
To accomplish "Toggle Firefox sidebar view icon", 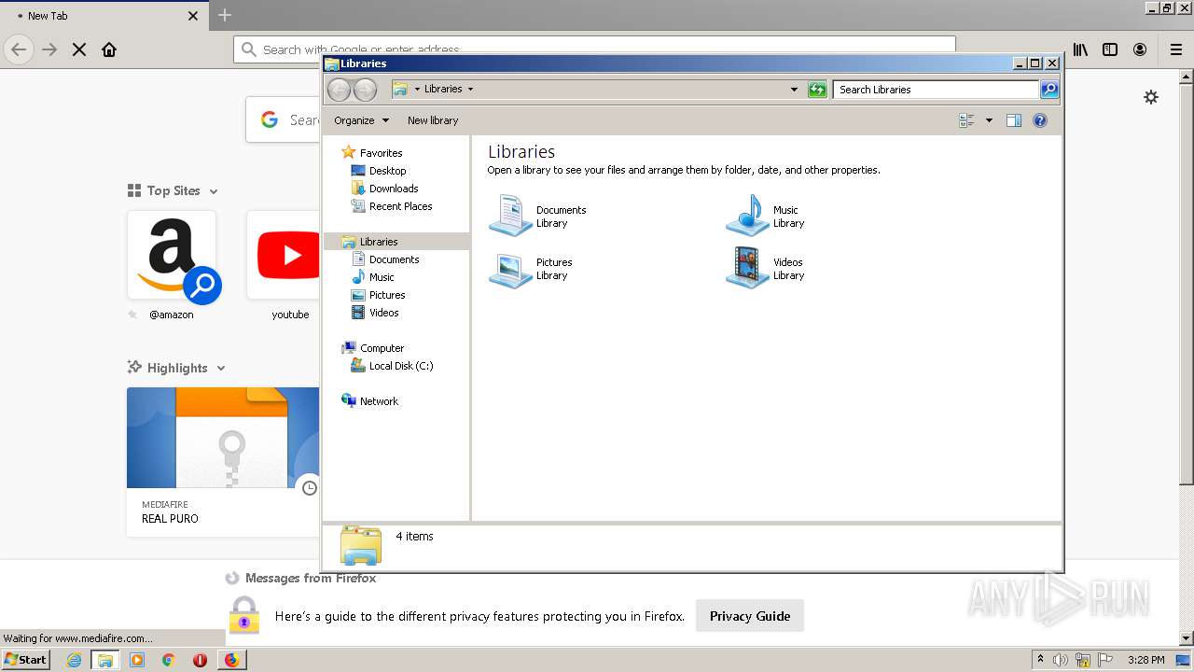I will point(1110,49).
